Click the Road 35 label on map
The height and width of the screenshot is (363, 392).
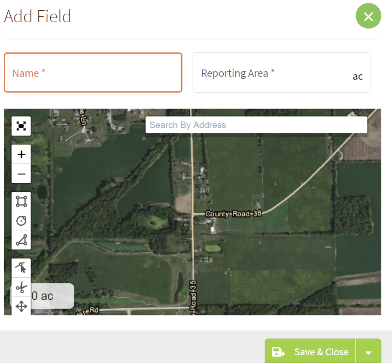pyautogui.click(x=193, y=296)
